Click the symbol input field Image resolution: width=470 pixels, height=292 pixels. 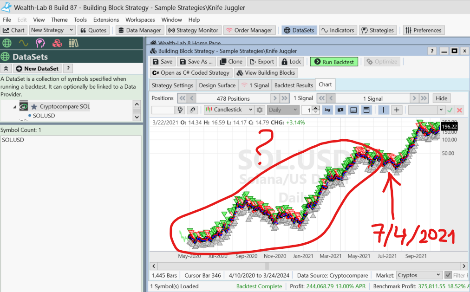tap(163, 110)
